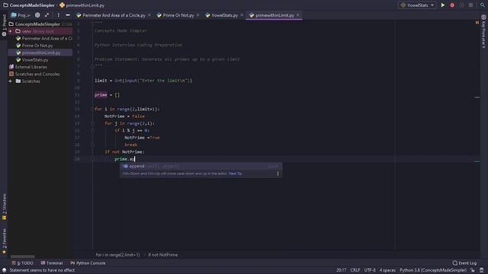Click the red Debug bug icon
This screenshot has width=488, height=274.
click(452, 5)
